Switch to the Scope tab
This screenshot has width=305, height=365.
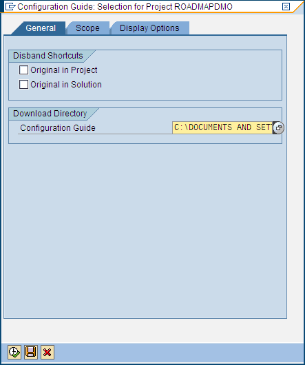tap(87, 28)
